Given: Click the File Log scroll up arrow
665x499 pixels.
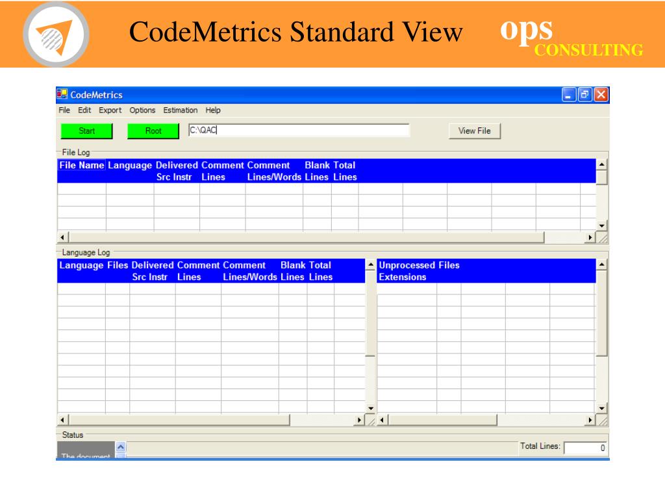Looking at the screenshot, I should click(602, 164).
